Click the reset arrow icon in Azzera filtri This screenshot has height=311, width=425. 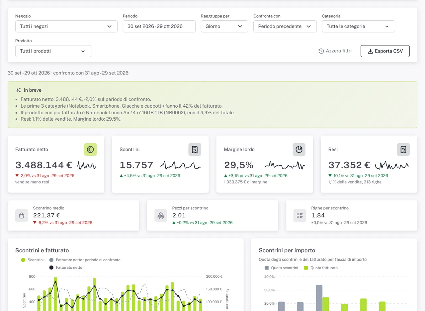321,51
